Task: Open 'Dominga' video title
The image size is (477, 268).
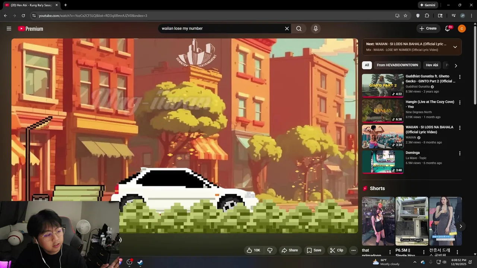Action: click(x=413, y=153)
